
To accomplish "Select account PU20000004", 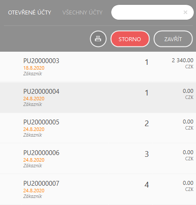I will click(98, 98).
